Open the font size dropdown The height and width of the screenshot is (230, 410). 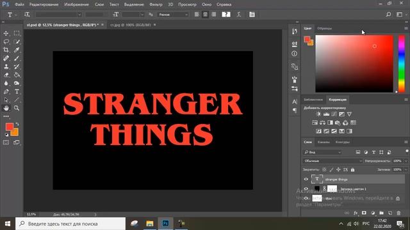tap(142, 15)
